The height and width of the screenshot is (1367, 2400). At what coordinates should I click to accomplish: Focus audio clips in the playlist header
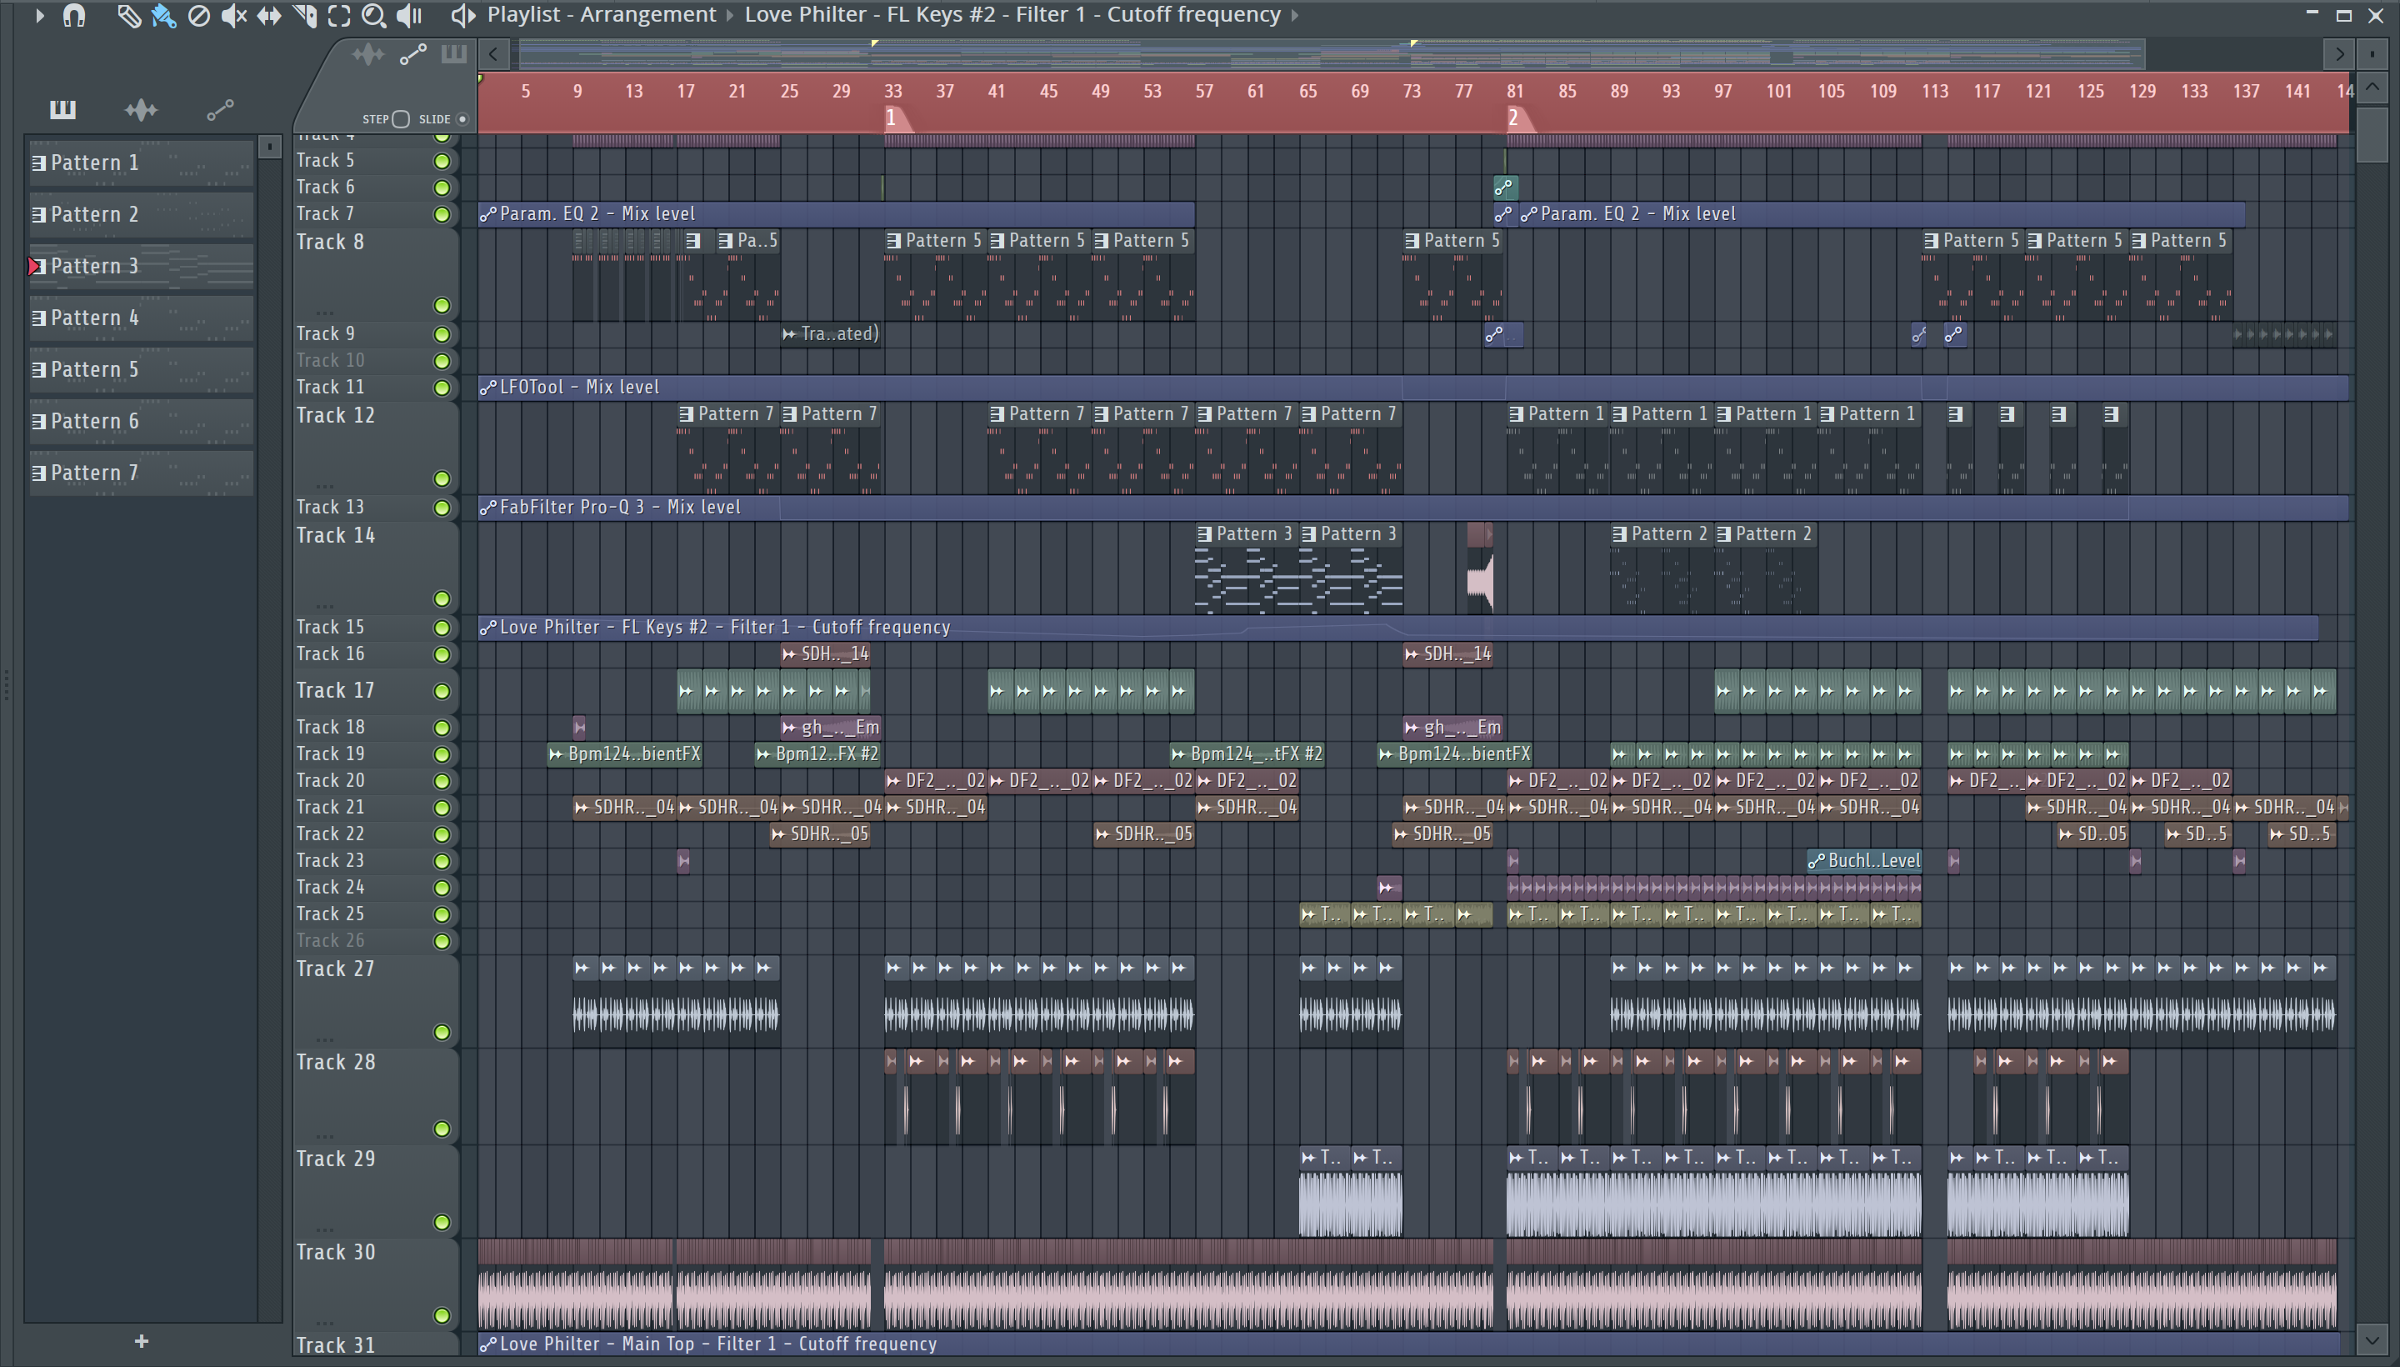[368, 54]
